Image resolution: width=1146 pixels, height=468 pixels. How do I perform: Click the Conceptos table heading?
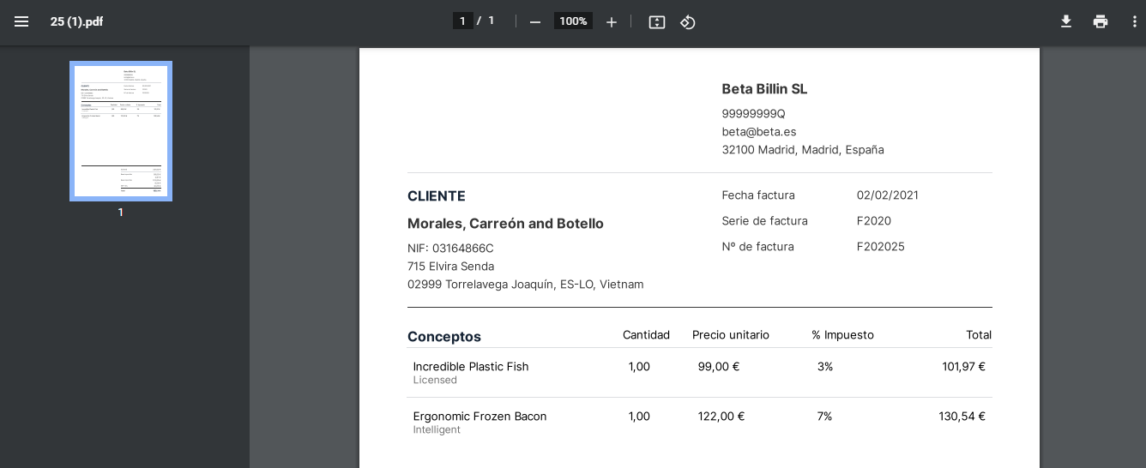point(444,337)
